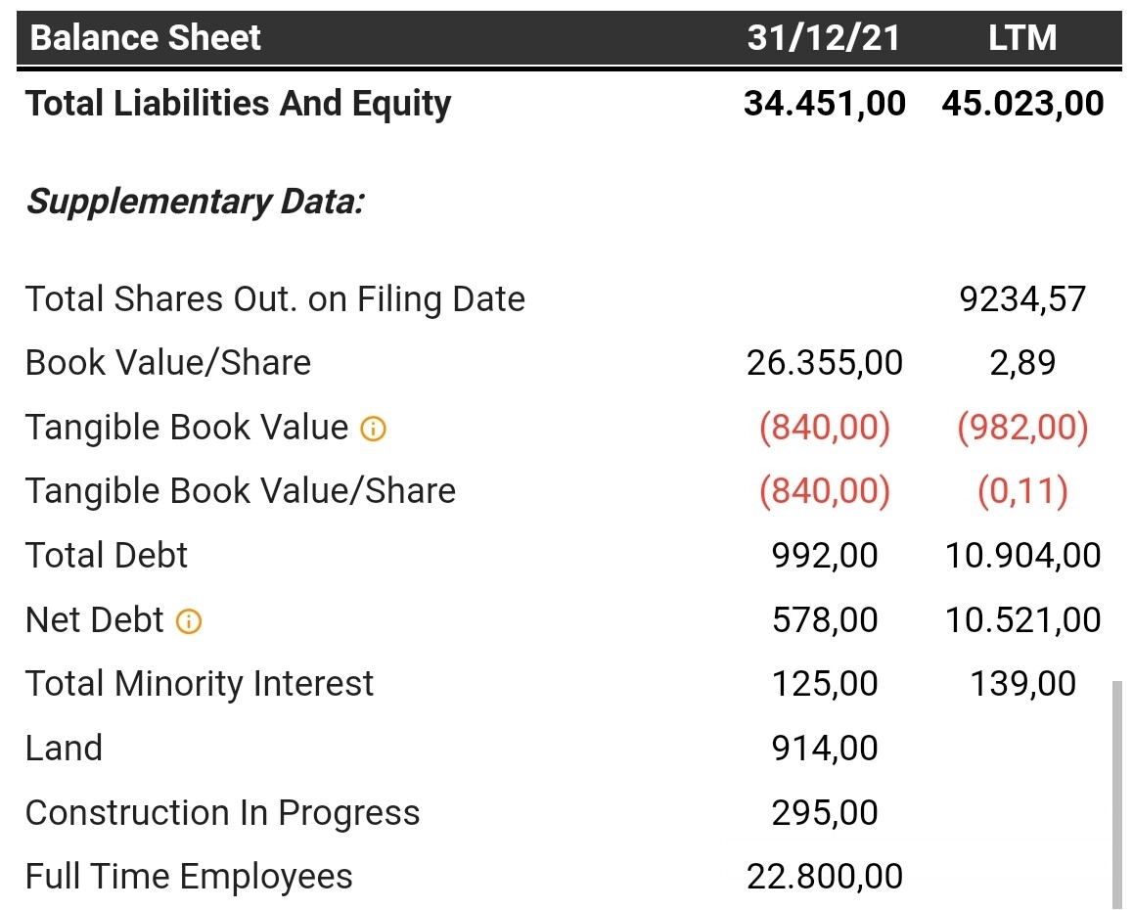
Task: Click the Supplementary Data heading
Action: (196, 202)
